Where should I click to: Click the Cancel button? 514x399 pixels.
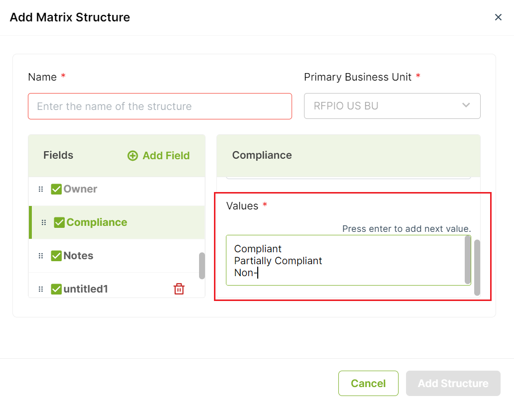[x=368, y=383]
